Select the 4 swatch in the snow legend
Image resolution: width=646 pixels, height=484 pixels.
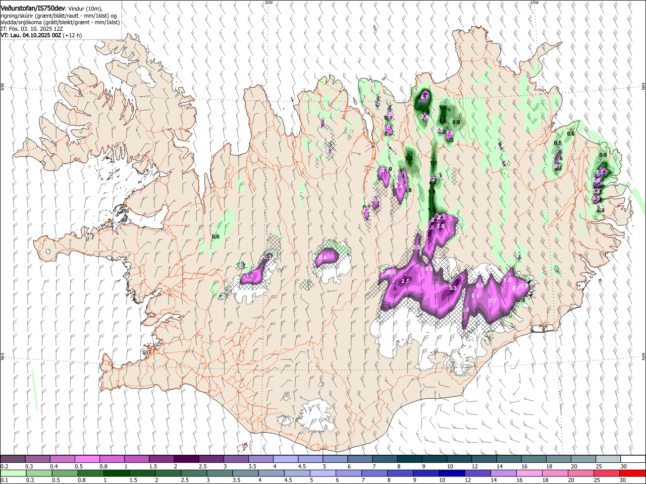coord(286,459)
